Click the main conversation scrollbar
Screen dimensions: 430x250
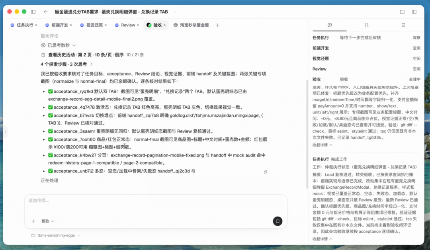tap(307, 134)
